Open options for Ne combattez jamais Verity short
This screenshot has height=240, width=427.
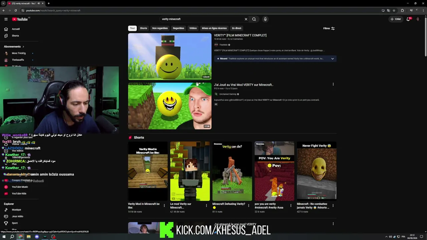[x=333, y=206]
